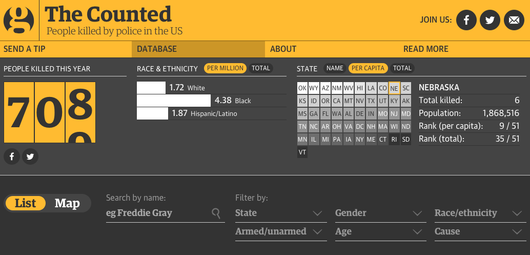Select the AK state tile

(406, 101)
